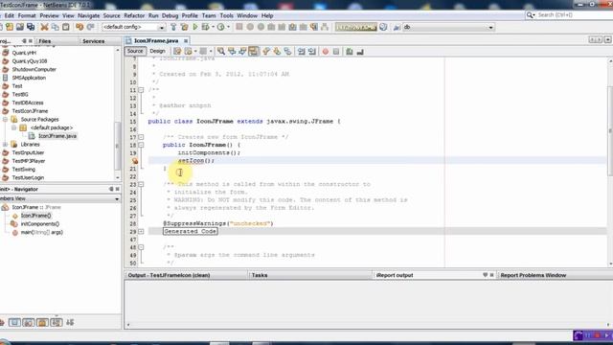Click the Clean and Build icon
The width and height of the screenshot is (613, 345).
click(x=184, y=27)
